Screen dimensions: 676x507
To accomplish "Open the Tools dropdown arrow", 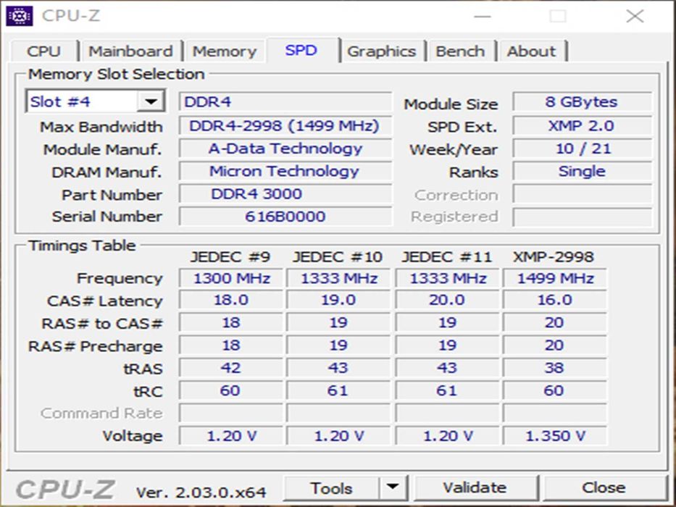I will [393, 487].
